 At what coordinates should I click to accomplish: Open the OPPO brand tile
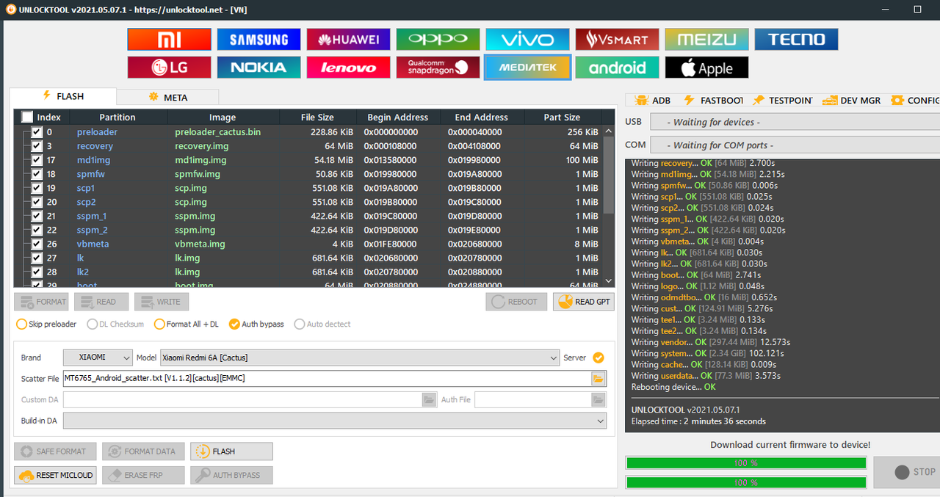pos(438,39)
